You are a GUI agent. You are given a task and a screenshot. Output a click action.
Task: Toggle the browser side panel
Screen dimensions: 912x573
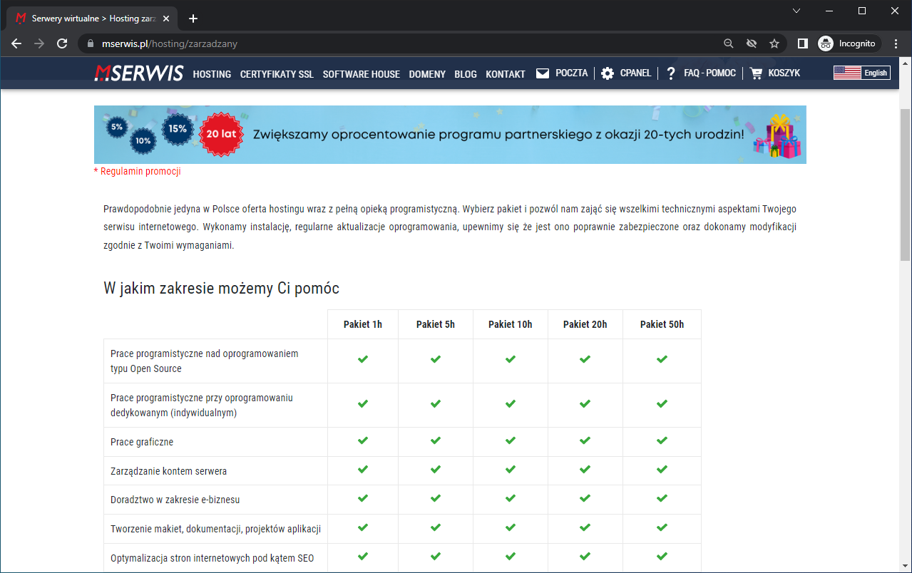pos(802,43)
